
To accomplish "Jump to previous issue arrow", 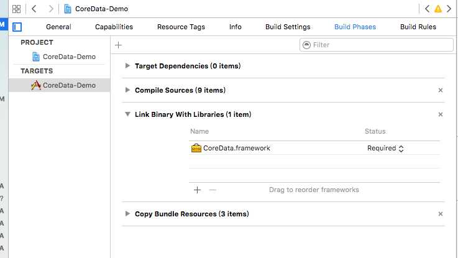I will (x=427, y=9).
